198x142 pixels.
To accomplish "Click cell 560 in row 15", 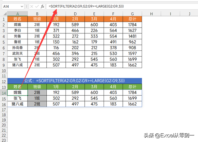I will click(113, 98).
